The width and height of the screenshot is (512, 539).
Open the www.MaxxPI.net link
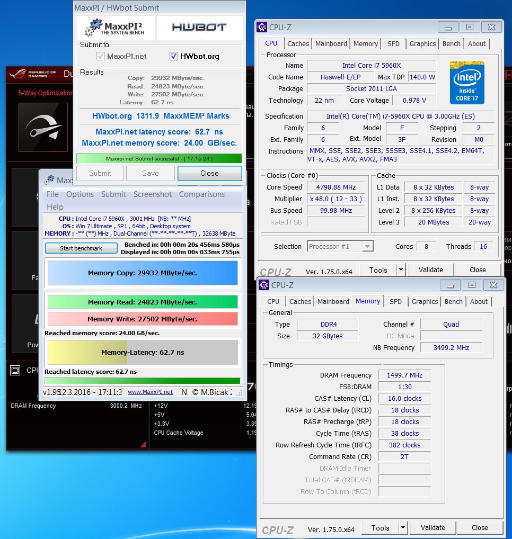(x=151, y=392)
